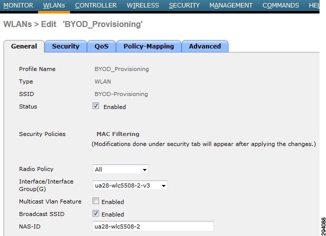Image resolution: width=326 pixels, height=236 pixels.
Task: Open the MONITOR menu
Action: click(18, 5)
